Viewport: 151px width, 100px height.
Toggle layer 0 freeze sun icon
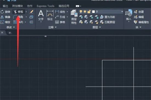(x=85, y=12)
